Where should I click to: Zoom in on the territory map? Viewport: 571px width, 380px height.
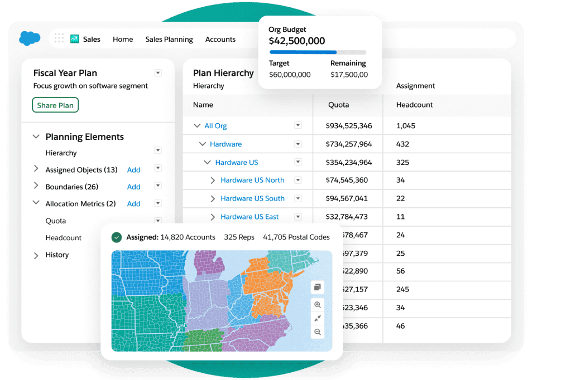[x=317, y=305]
